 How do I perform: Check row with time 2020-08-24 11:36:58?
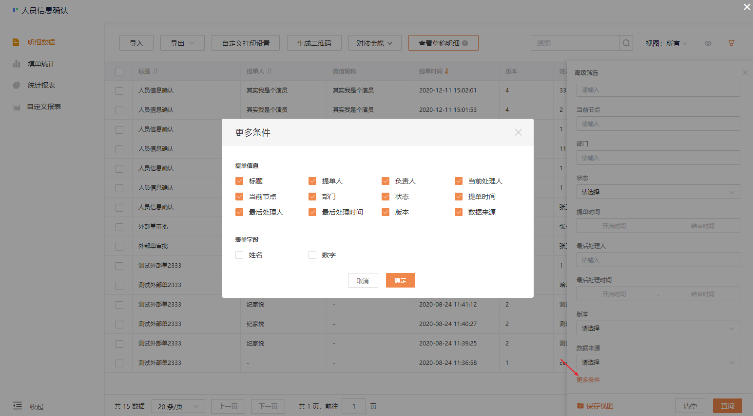tap(119, 363)
